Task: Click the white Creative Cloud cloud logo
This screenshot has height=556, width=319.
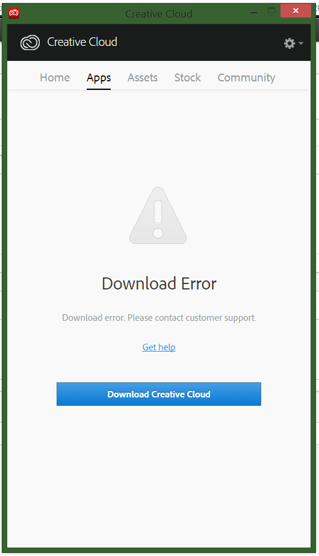Action: 30,43
